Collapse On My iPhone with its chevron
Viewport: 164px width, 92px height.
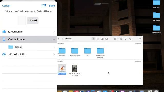(54, 39)
